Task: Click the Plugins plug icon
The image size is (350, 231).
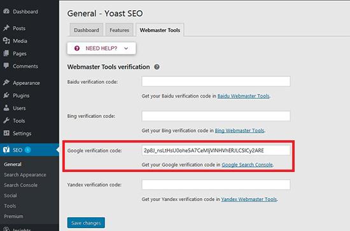Action: coord(6,95)
